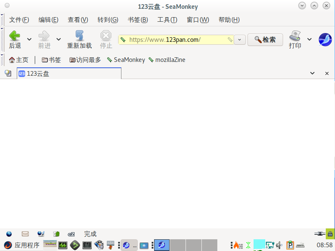Open the 文件(F) menu
The width and height of the screenshot is (335, 251).
(19, 20)
